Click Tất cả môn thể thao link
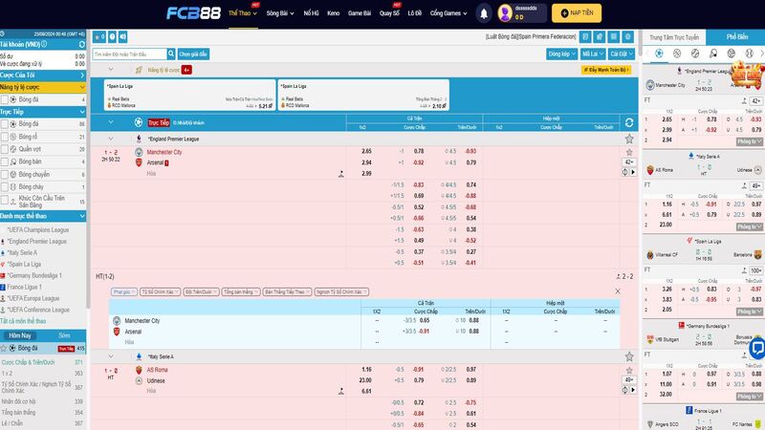765x430 pixels. [23, 321]
